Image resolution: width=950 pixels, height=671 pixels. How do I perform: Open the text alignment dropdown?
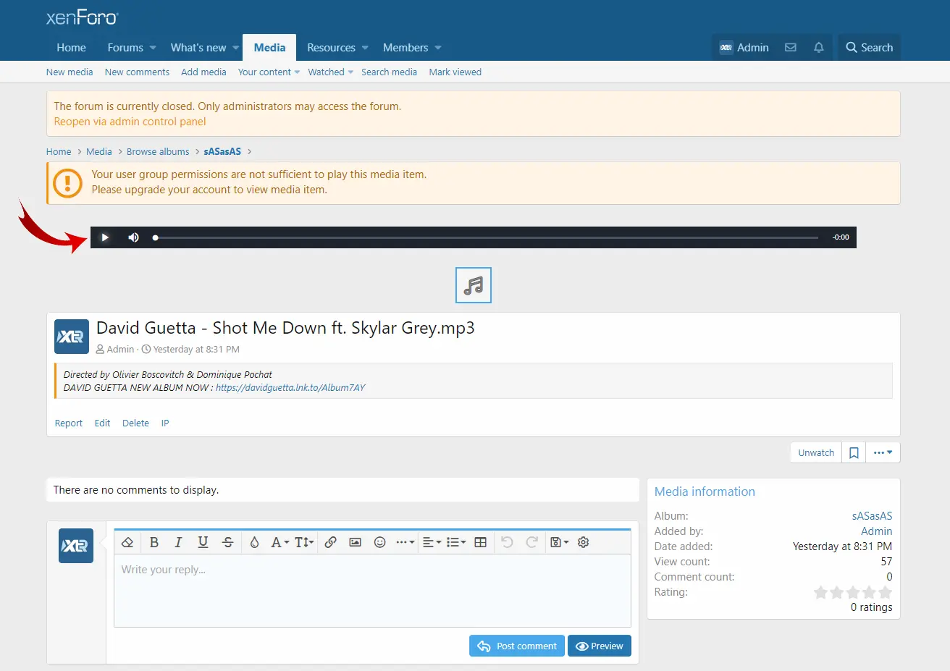tap(432, 542)
